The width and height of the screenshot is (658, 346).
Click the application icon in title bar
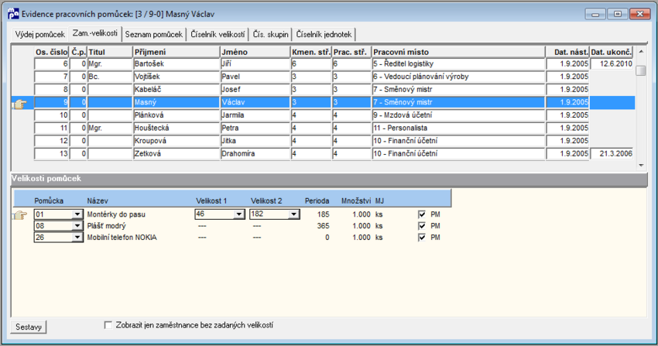13,14
